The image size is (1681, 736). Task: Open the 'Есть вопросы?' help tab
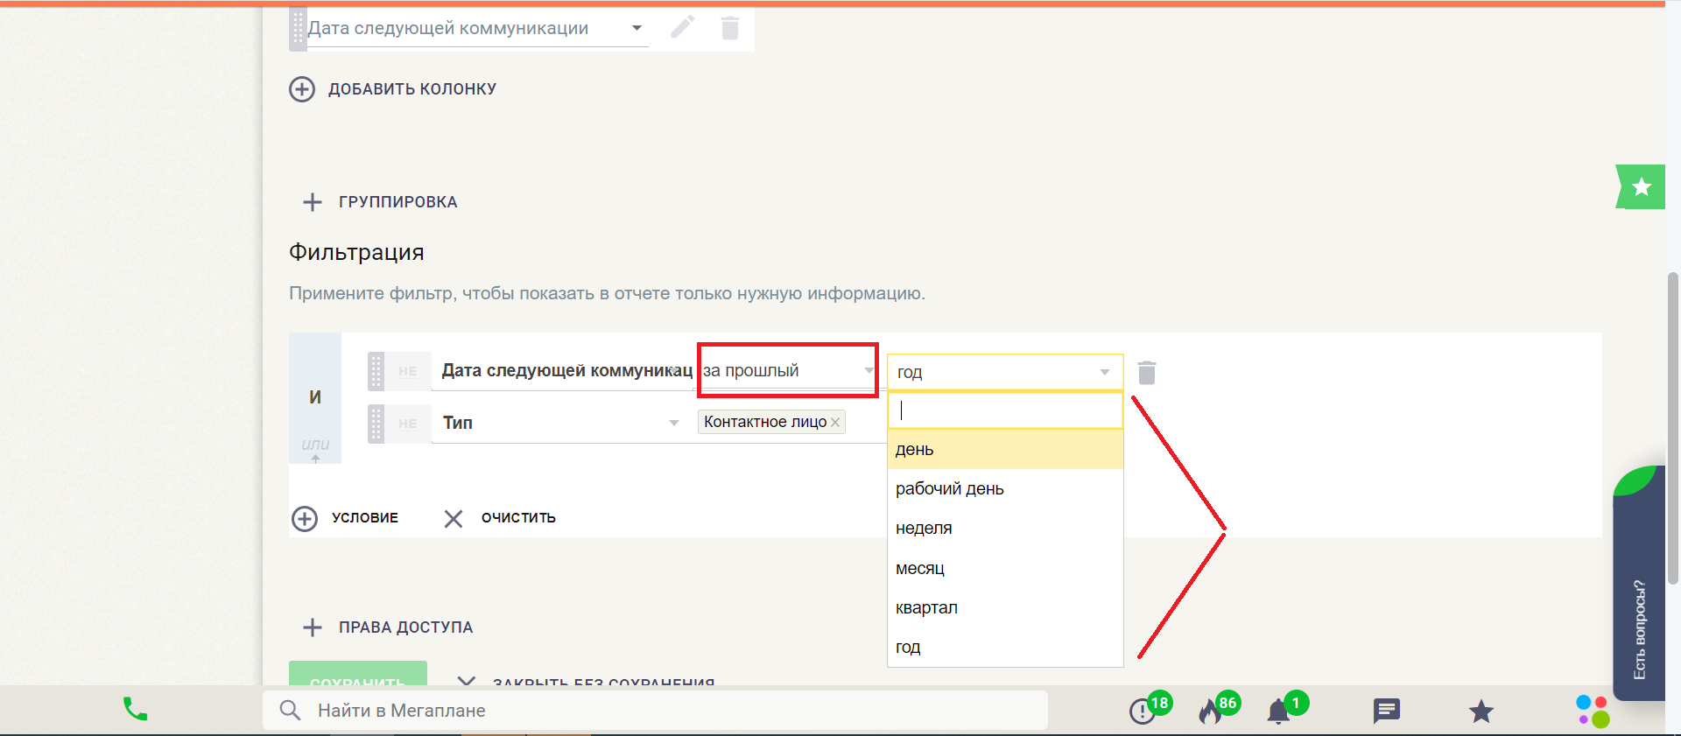click(x=1640, y=585)
